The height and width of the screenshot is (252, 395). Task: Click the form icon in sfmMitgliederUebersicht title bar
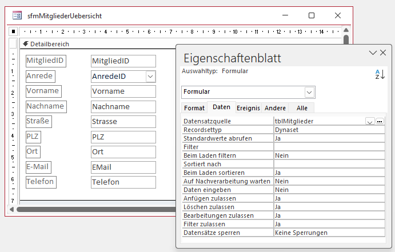[x=17, y=15]
